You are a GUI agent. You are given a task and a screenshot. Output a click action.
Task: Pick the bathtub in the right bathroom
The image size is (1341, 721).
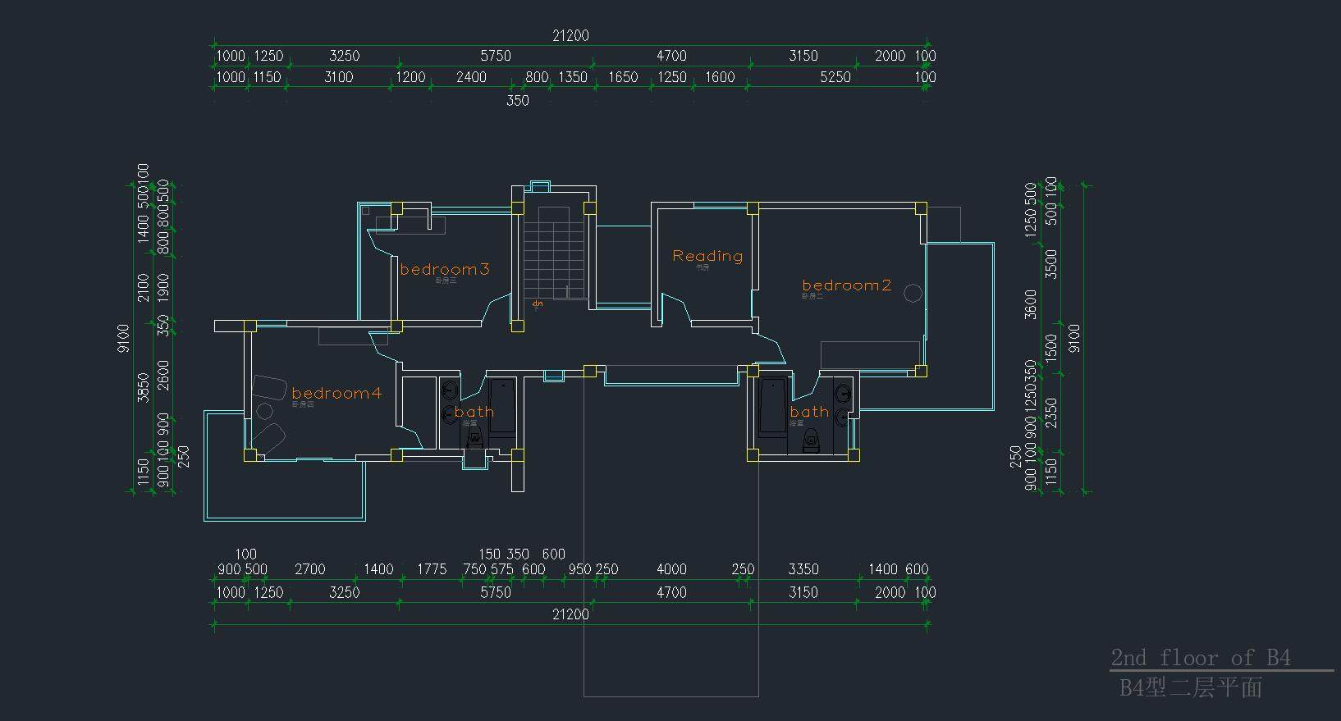click(773, 407)
